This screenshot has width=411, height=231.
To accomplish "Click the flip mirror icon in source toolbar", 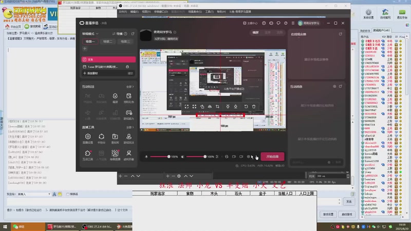I will 210,107.
